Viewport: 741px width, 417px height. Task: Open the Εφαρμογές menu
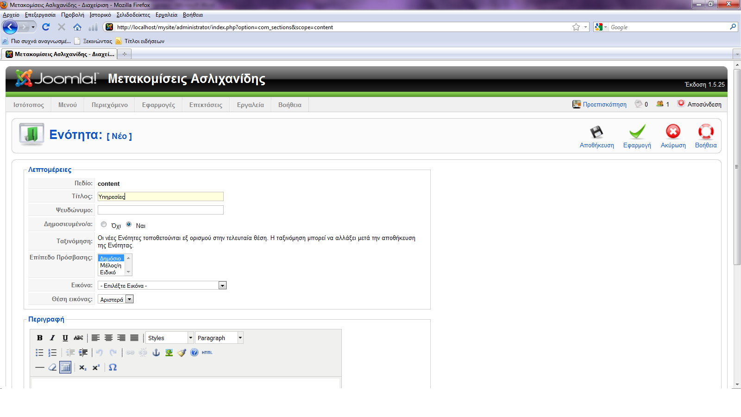click(158, 105)
